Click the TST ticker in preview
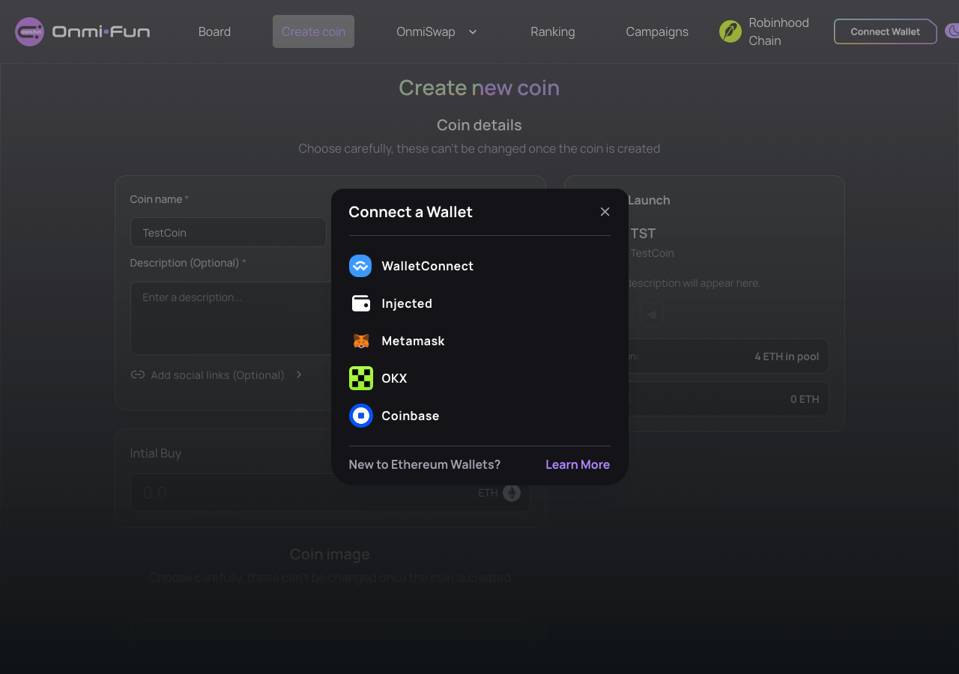Screen dimensions: 959x674 point(643,234)
